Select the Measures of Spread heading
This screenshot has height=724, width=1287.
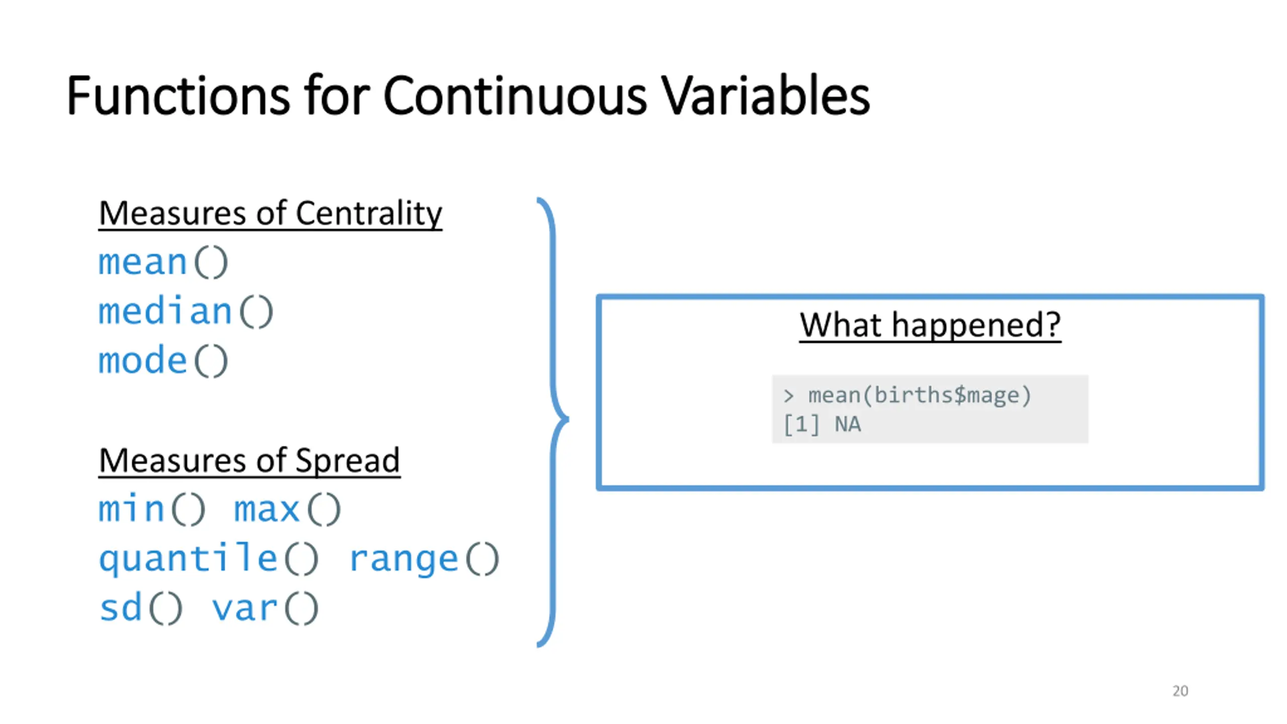(249, 461)
